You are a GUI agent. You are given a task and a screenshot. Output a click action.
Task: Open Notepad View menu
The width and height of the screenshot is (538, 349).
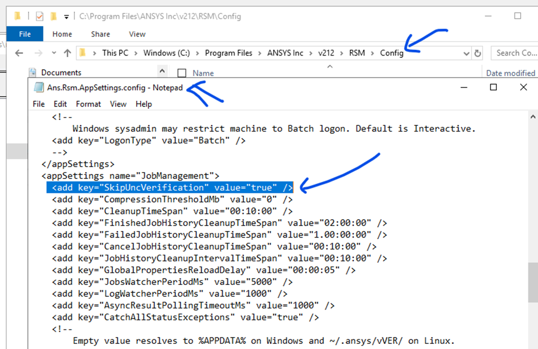point(118,104)
